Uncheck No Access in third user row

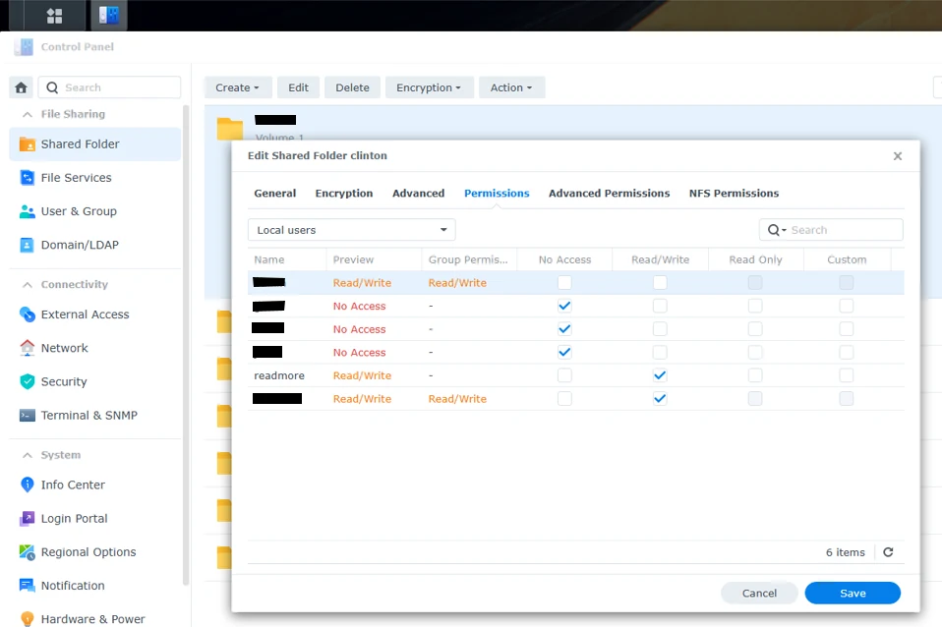564,329
